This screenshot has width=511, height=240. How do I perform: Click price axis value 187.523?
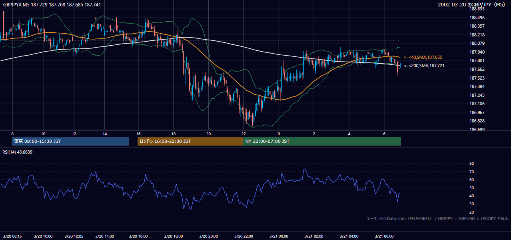(477, 78)
